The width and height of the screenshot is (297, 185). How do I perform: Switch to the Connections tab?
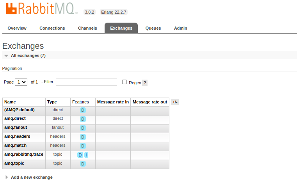[52, 28]
